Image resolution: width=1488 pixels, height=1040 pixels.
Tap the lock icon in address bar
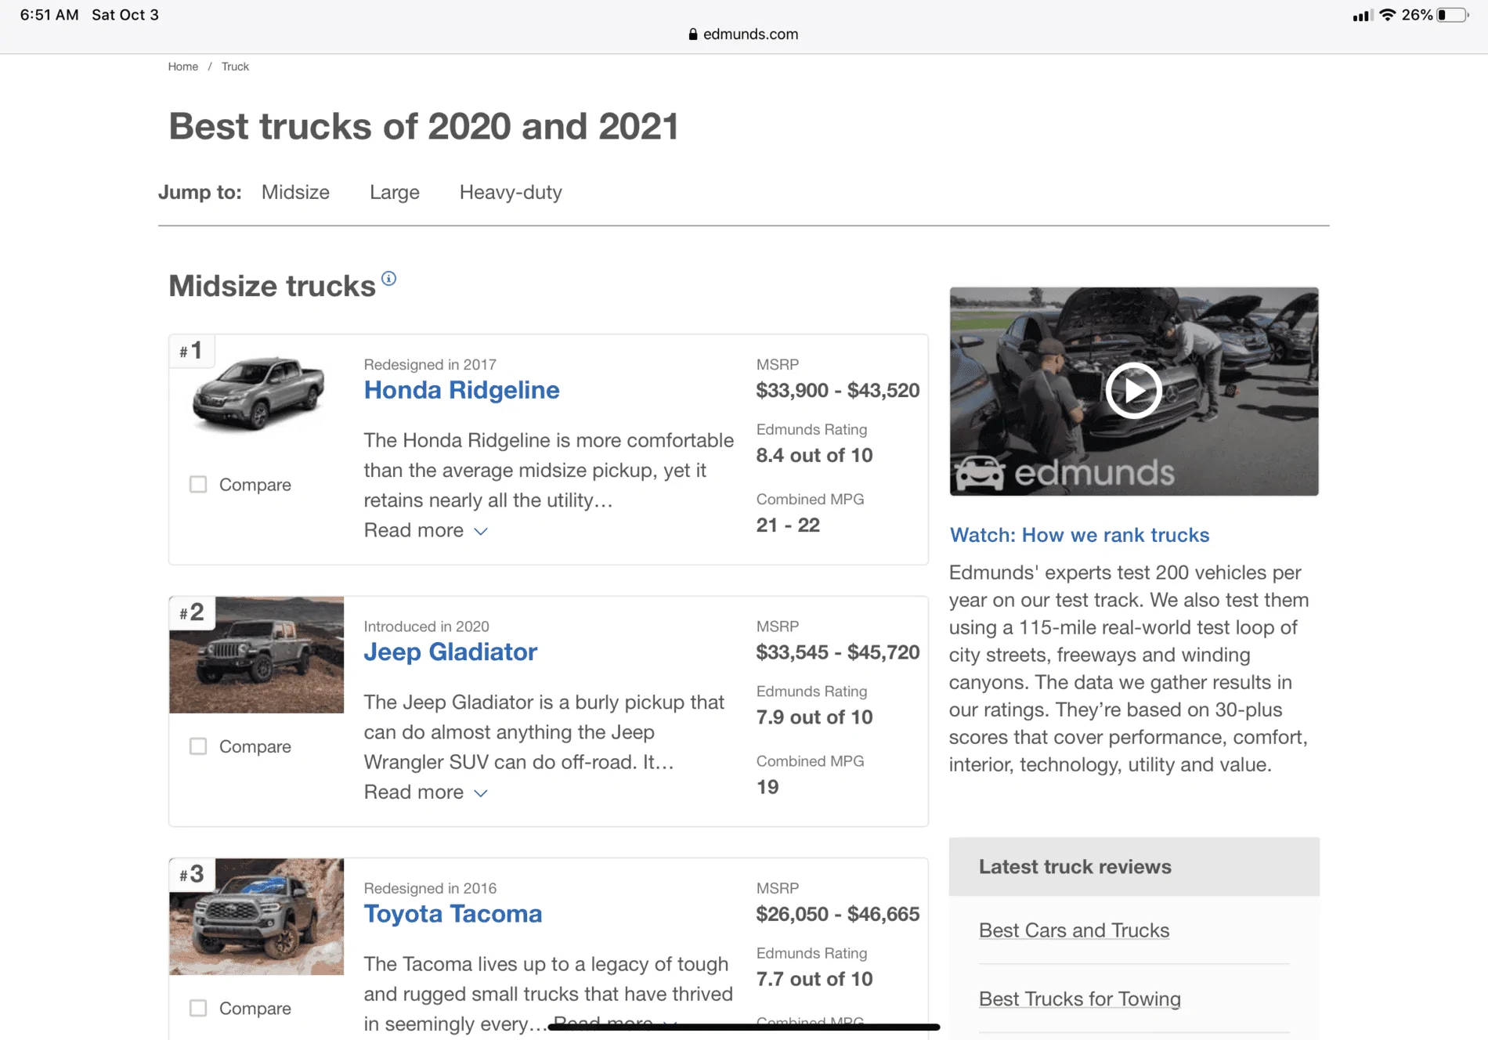[693, 34]
